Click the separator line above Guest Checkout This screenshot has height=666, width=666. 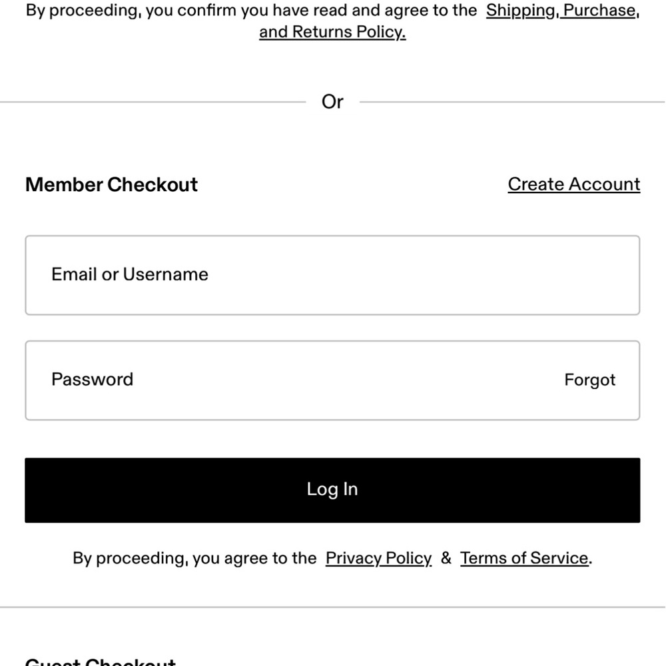332,607
